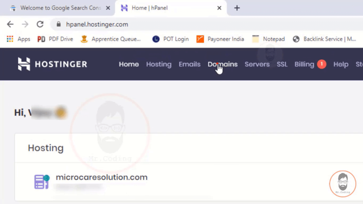Open the Apps grid bookmark icon
This screenshot has height=204, width=363.
point(10,39)
